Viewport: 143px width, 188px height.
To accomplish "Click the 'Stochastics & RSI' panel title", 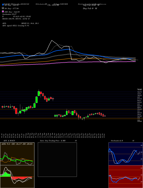I will [x=122, y=141].
